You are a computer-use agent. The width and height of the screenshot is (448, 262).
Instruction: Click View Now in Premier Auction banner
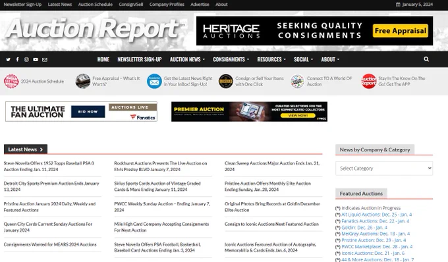[298, 116]
